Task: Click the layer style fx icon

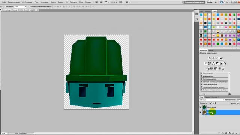Action: pyautogui.click(x=222, y=133)
